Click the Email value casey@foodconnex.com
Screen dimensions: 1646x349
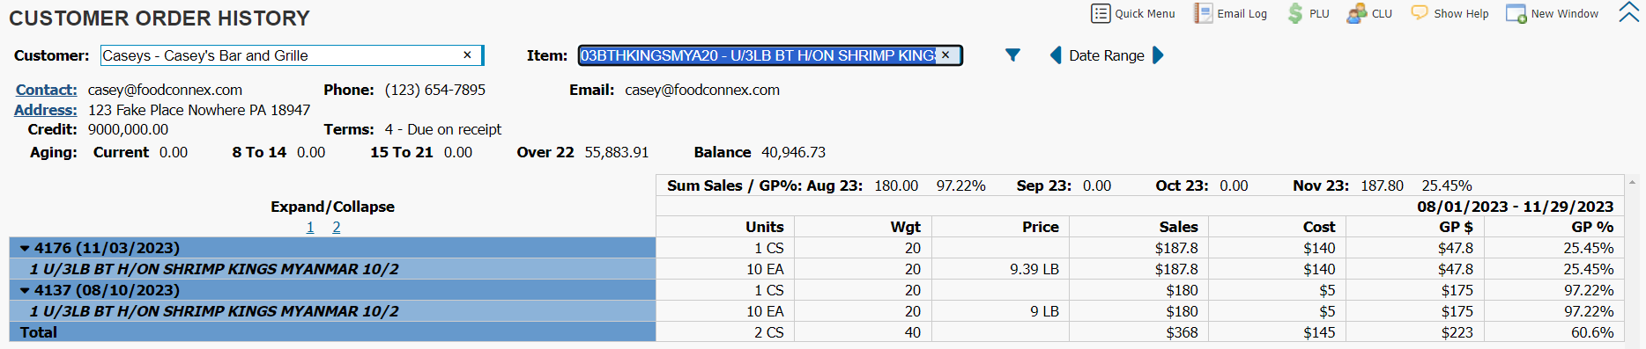click(x=702, y=90)
